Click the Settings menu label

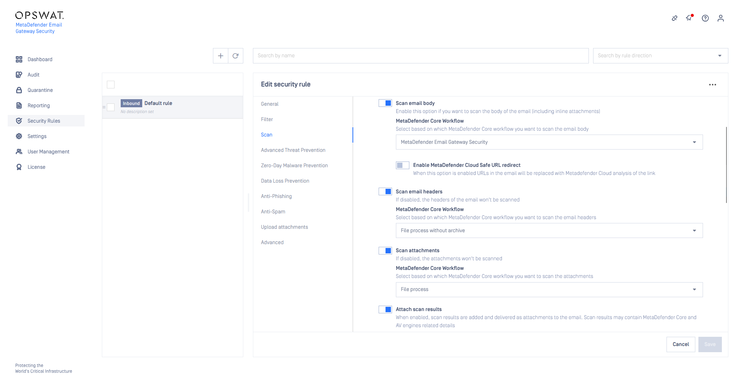click(37, 136)
